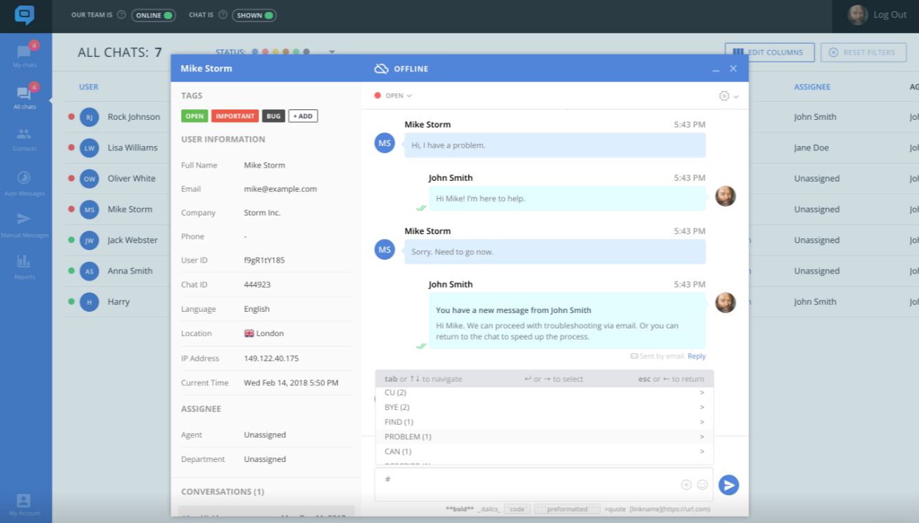This screenshot has height=523, width=919.
Task: Click the EDIT COLUMNS button
Action: (x=769, y=52)
